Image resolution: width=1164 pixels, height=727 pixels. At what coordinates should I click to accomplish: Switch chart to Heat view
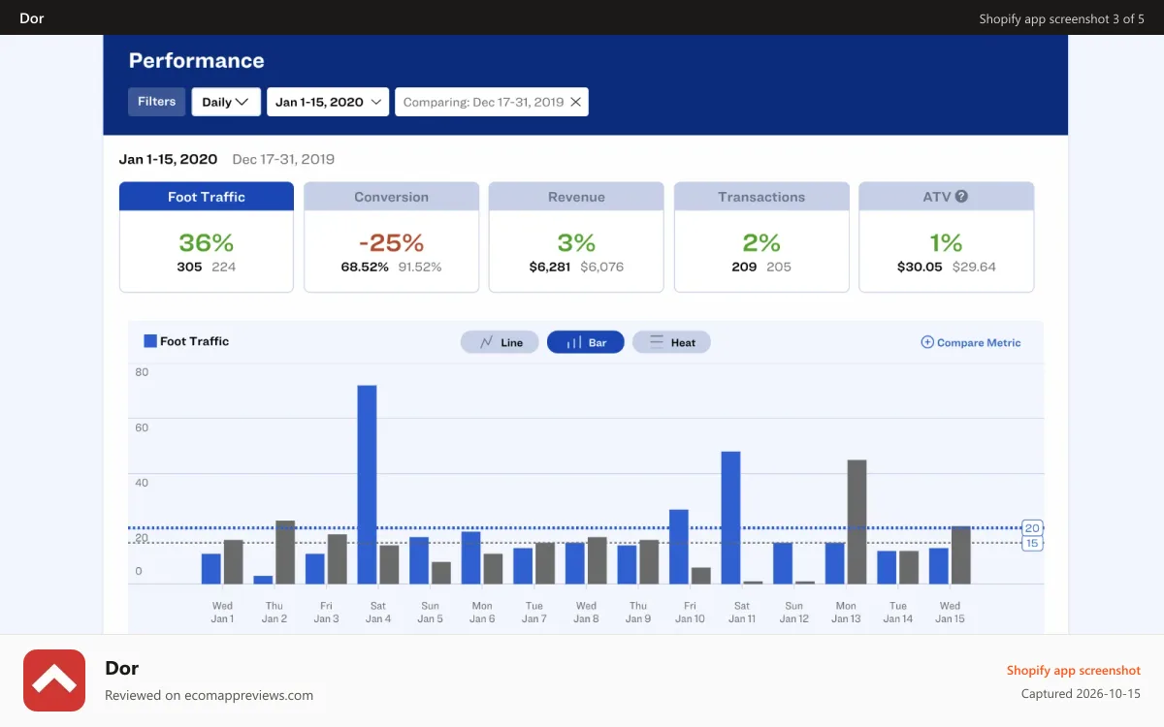point(671,342)
